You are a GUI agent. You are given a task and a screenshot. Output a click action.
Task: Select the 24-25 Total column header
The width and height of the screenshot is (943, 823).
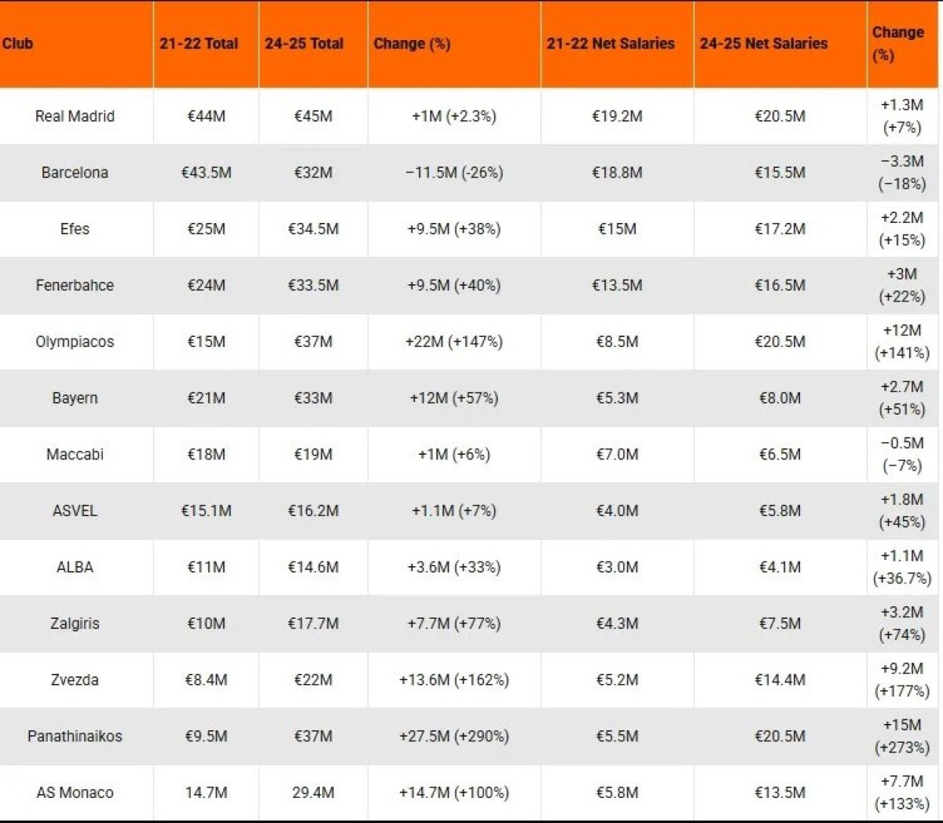click(304, 43)
